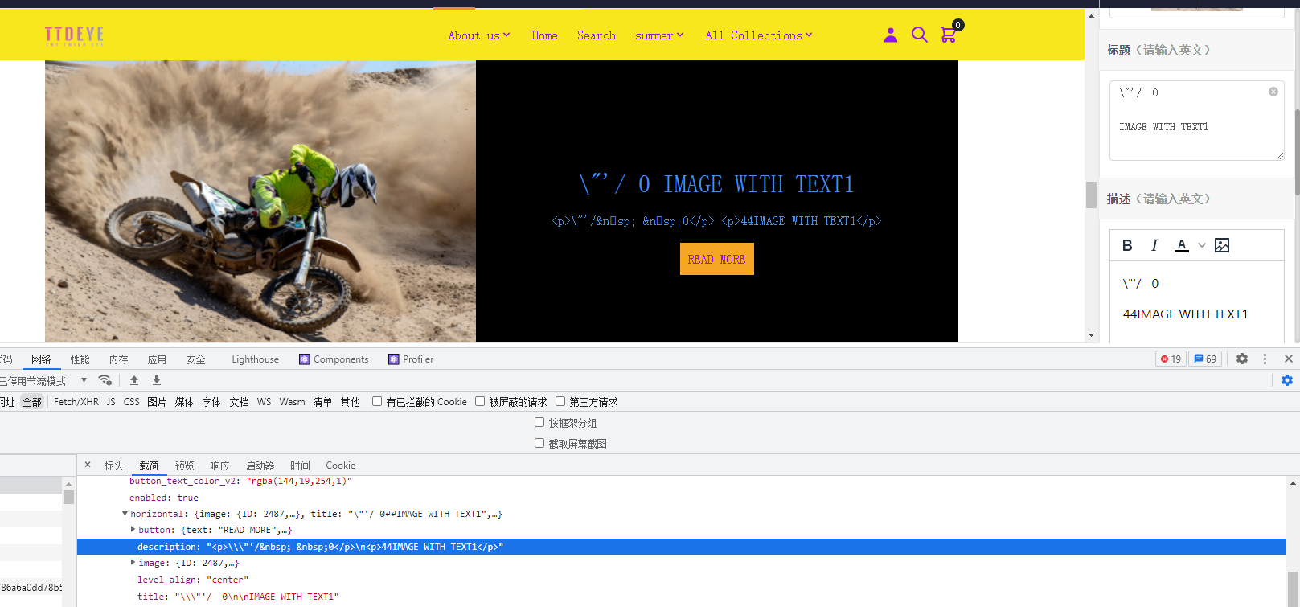Collapse the horizontal payload node

pos(125,513)
